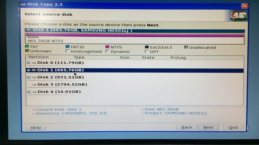259x145 pixels.
Task: Click the Dynamic legend box
Action: pos(108,51)
